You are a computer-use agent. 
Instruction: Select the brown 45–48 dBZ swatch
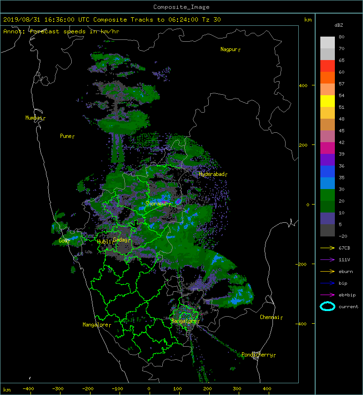(327, 124)
